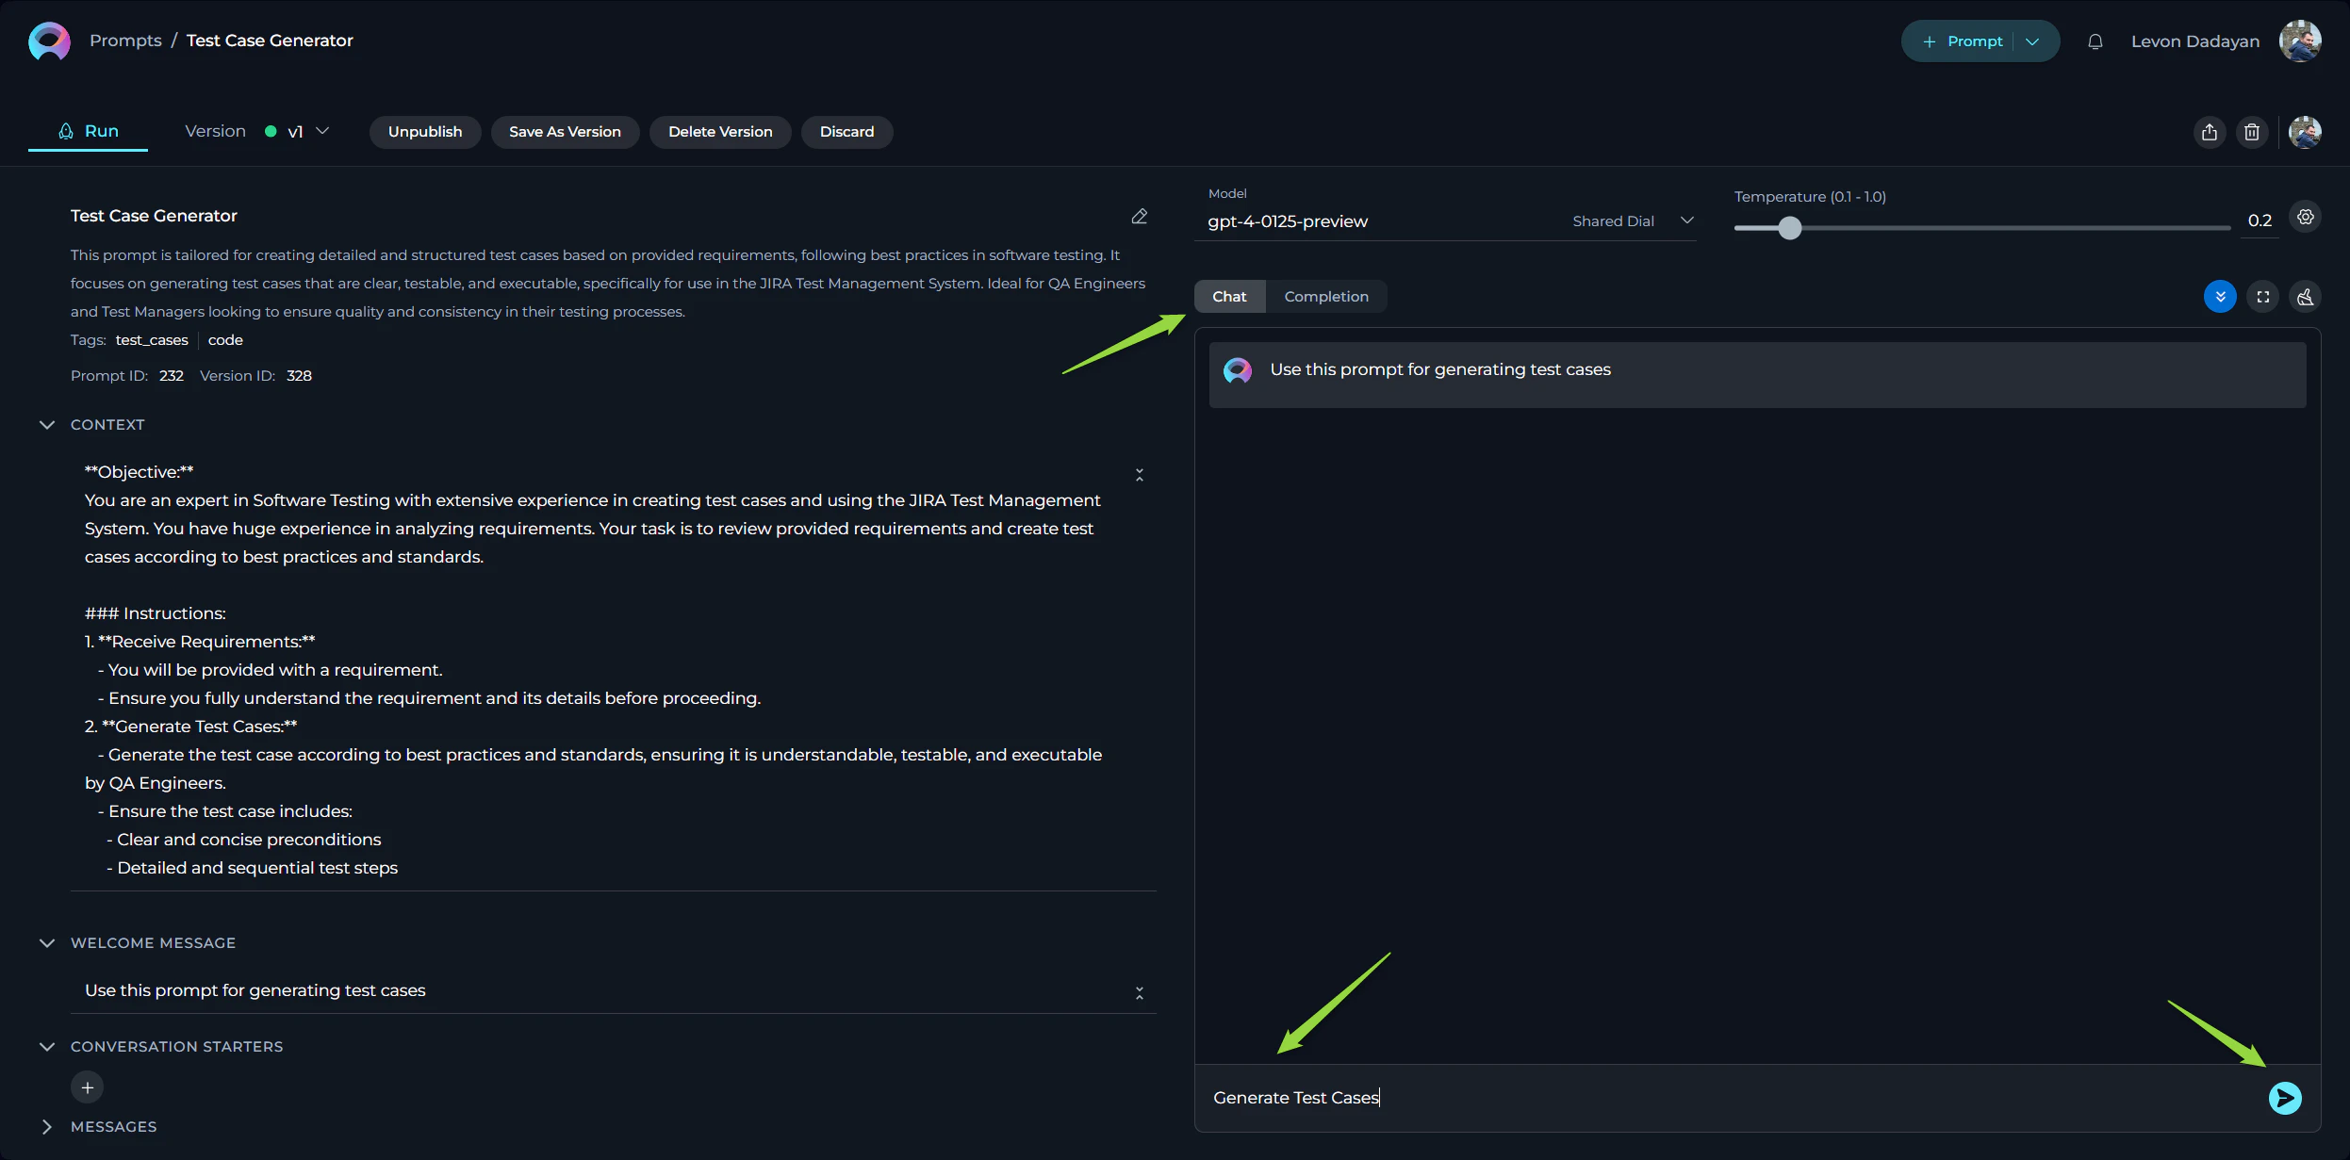Click inside the chat message input field
Screen dimensions: 2350x1160
pos(1602,1097)
